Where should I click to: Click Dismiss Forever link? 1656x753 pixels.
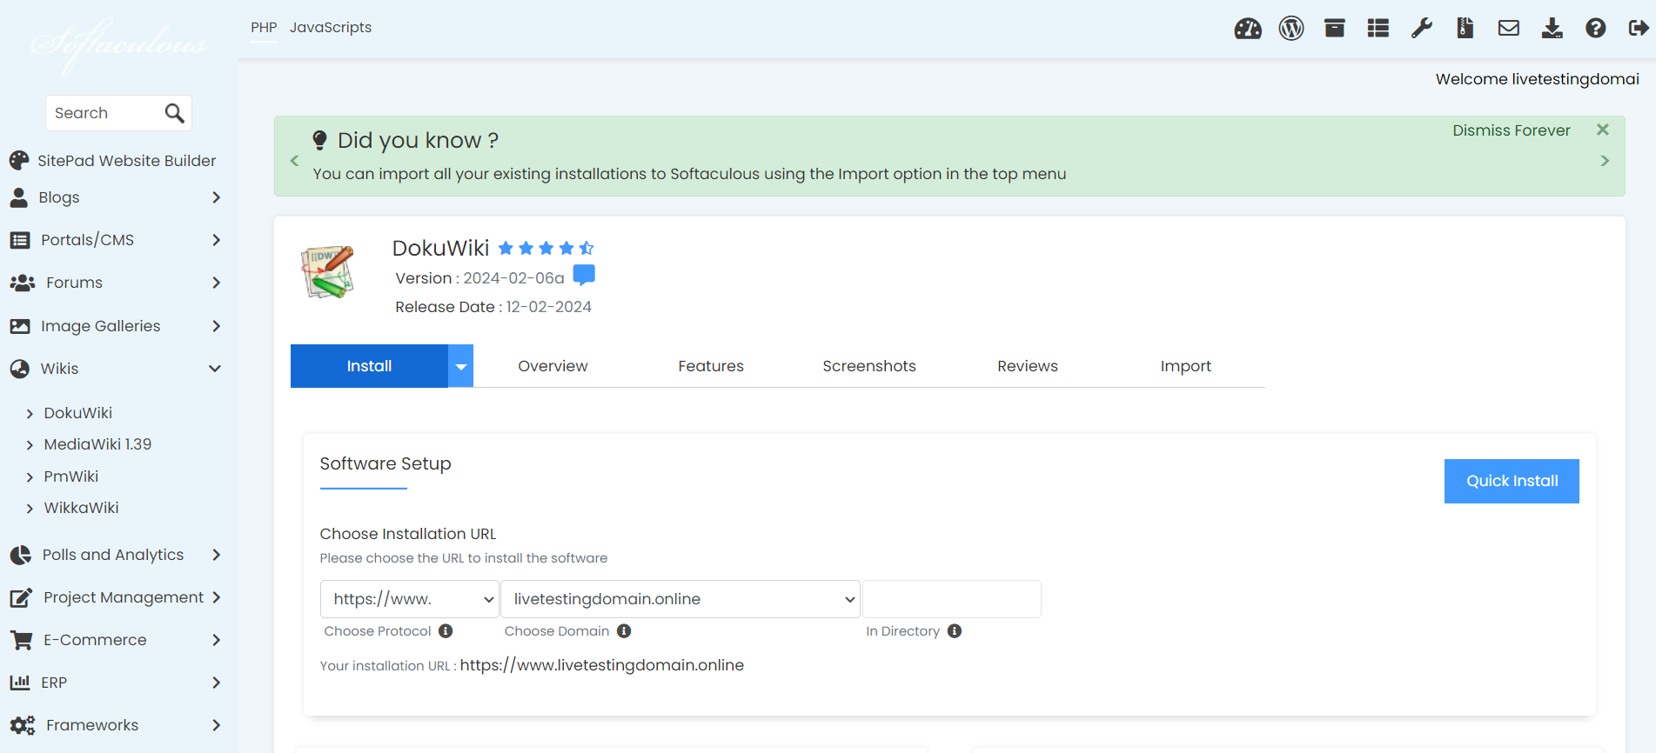(x=1512, y=130)
